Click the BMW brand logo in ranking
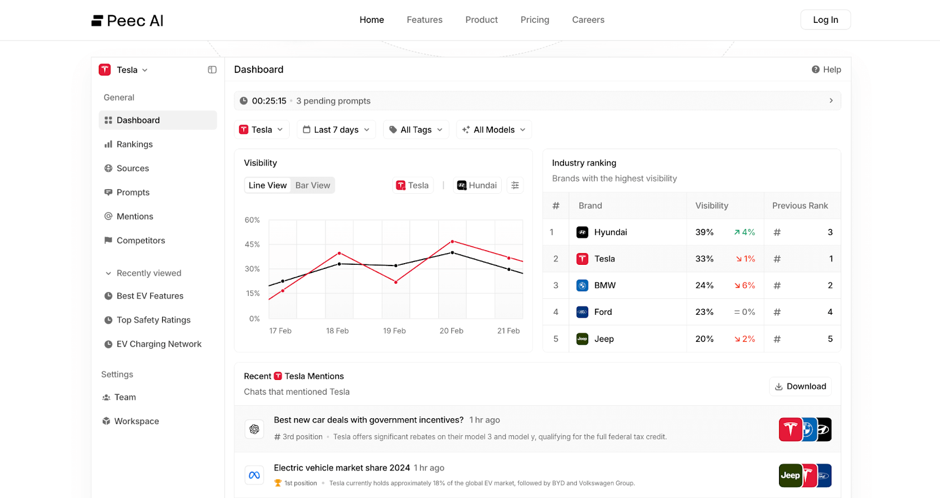This screenshot has height=498, width=940. point(582,285)
